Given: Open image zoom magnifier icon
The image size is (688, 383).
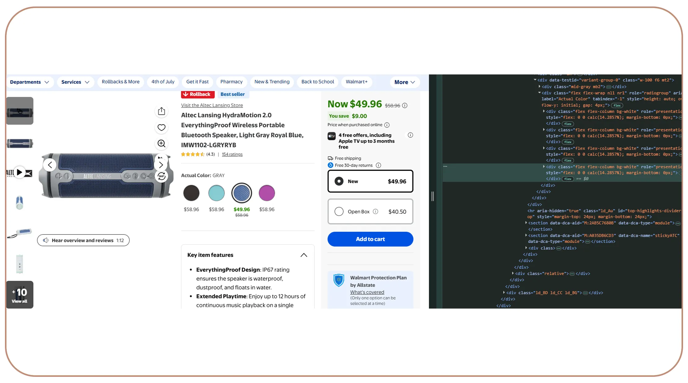Looking at the screenshot, I should pos(162,144).
